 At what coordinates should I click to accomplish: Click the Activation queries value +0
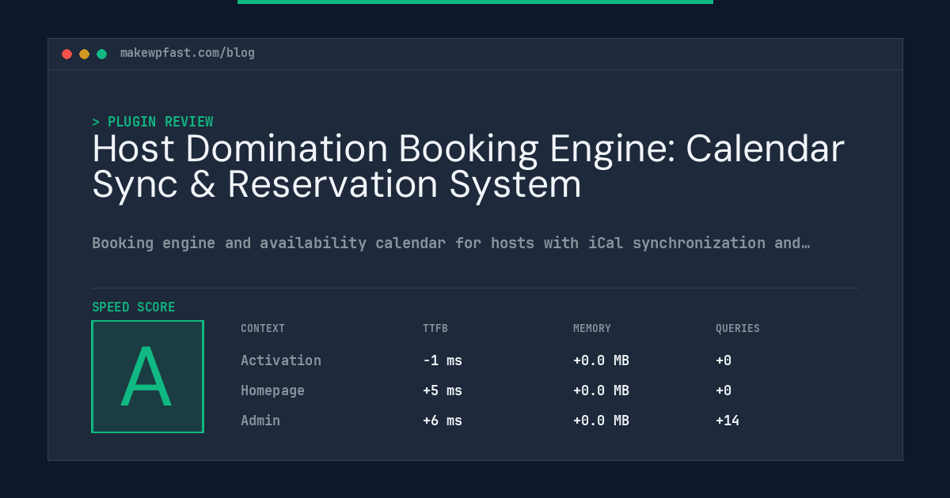(724, 360)
